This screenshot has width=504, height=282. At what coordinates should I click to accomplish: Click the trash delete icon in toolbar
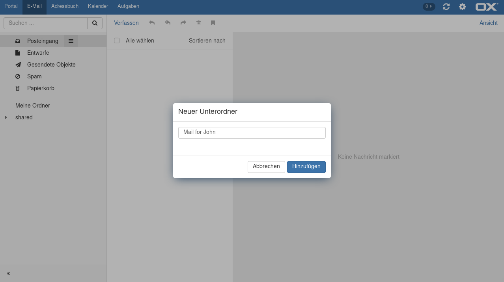tap(198, 23)
